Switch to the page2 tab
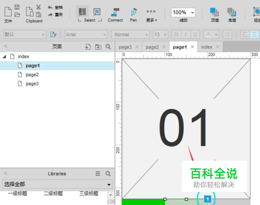This screenshot has width=260, height=205. (x=152, y=47)
